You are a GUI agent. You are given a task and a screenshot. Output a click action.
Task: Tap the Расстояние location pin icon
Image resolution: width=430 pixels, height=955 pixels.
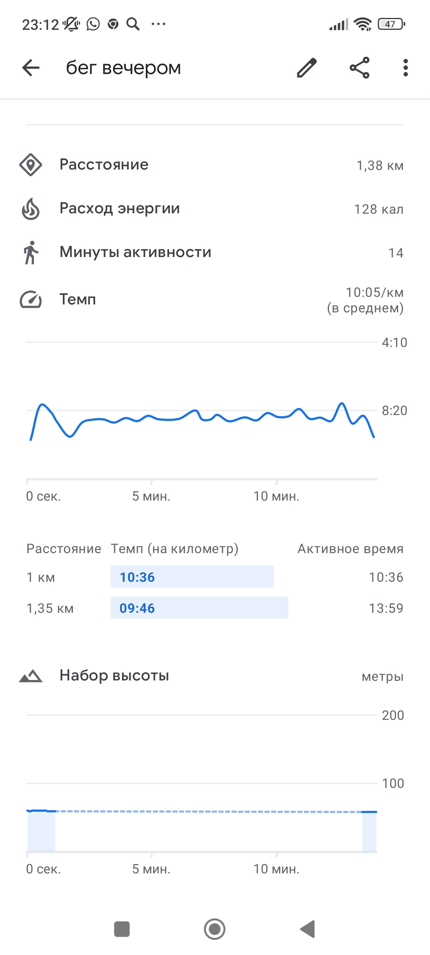click(31, 165)
